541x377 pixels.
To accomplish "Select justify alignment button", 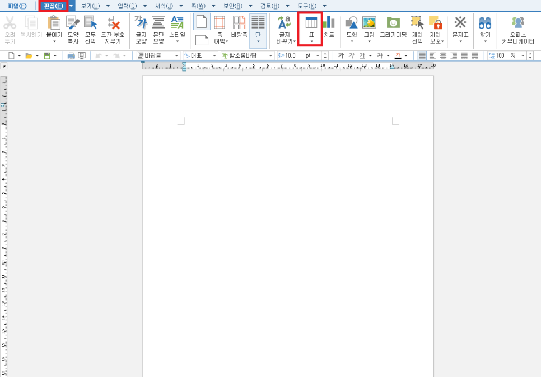I will [x=422, y=55].
